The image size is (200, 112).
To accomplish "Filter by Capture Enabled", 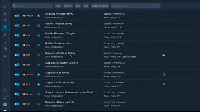I will (x=100, y=6).
